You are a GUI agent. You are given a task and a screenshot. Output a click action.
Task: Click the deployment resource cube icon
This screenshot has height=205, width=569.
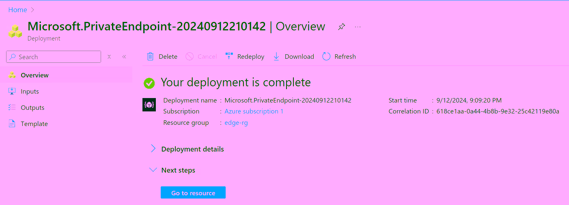tap(149, 105)
